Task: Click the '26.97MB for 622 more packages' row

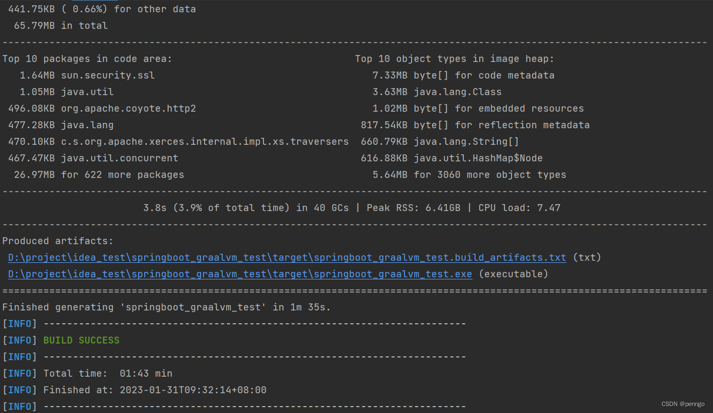Action: [99, 175]
